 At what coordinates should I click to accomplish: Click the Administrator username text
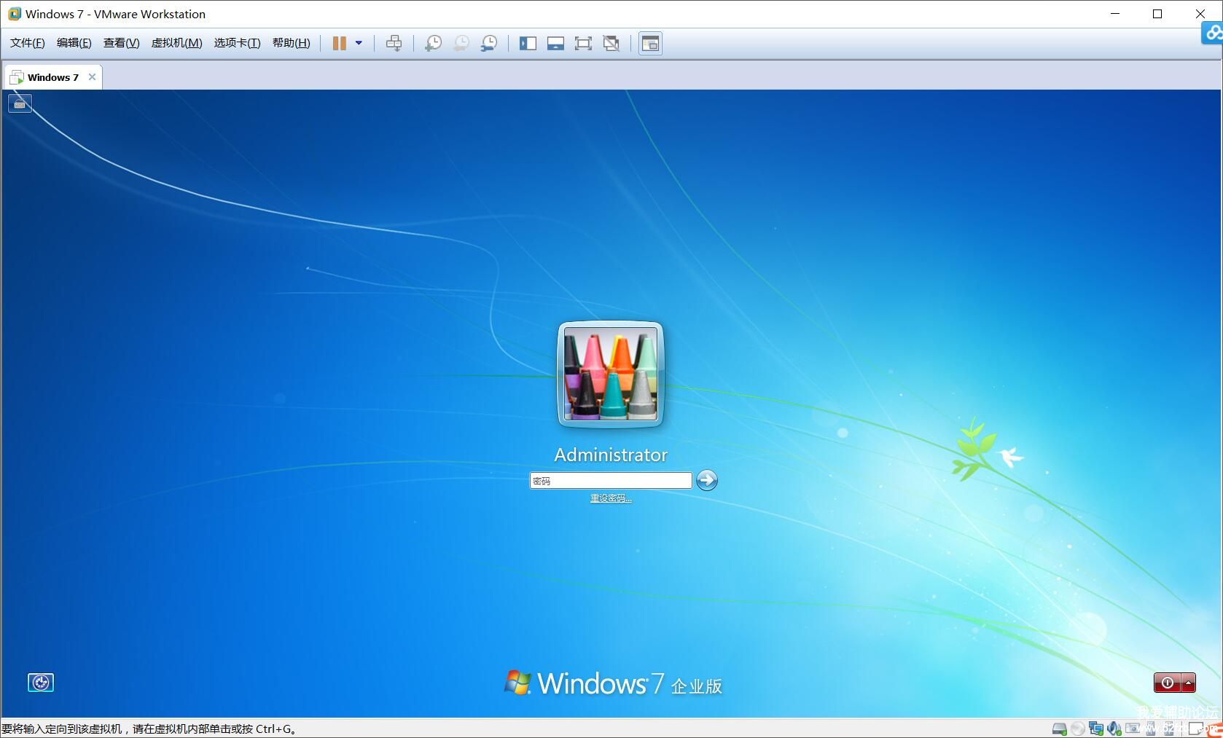coord(611,455)
